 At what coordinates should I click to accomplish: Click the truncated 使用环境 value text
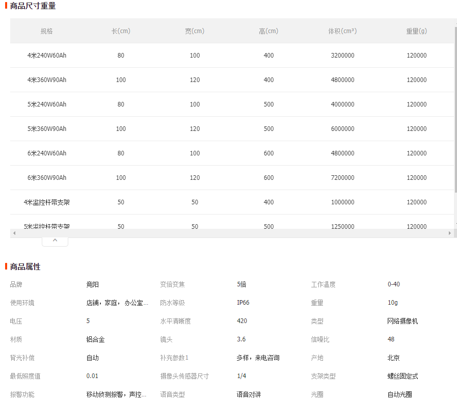coord(117,303)
